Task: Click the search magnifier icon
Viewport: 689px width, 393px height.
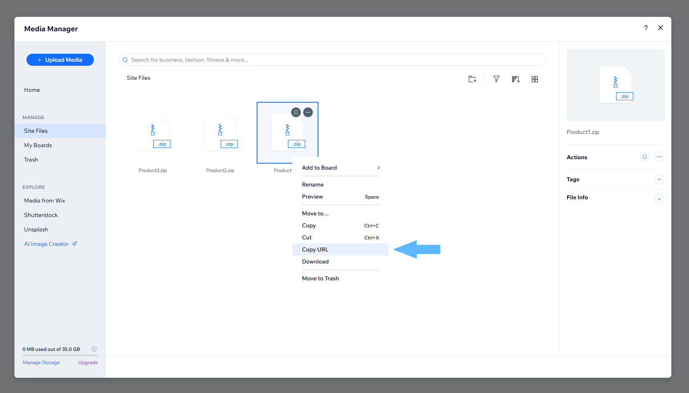Action: (x=125, y=60)
